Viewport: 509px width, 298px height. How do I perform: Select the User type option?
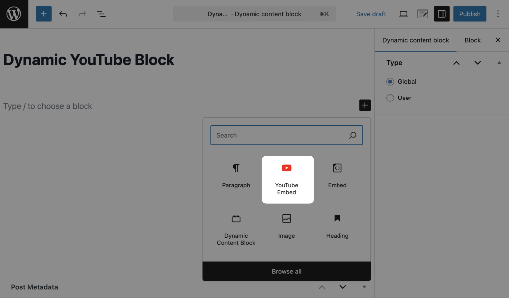tap(390, 98)
